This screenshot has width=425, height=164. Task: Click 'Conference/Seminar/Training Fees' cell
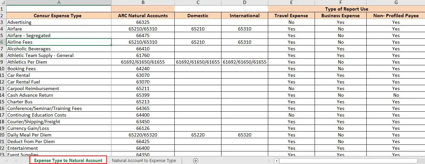pyautogui.click(x=59, y=108)
